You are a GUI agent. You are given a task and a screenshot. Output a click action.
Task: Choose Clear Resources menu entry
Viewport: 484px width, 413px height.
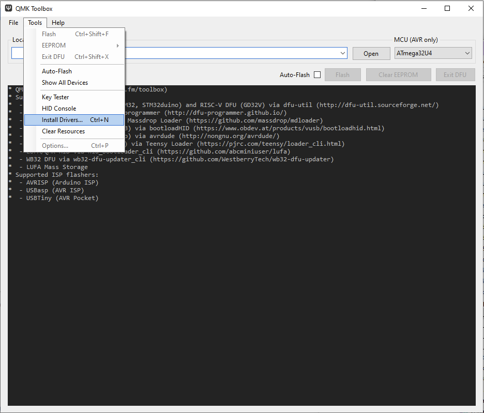coord(63,131)
